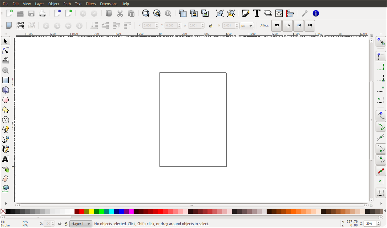This screenshot has height=228, width=387.
Task: Open Document Properties info icon
Action: pyautogui.click(x=316, y=13)
